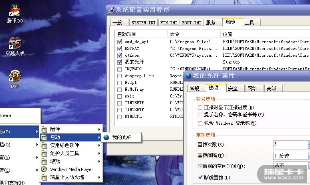Click the 系统配置实用程序 title bar icon

111,10
